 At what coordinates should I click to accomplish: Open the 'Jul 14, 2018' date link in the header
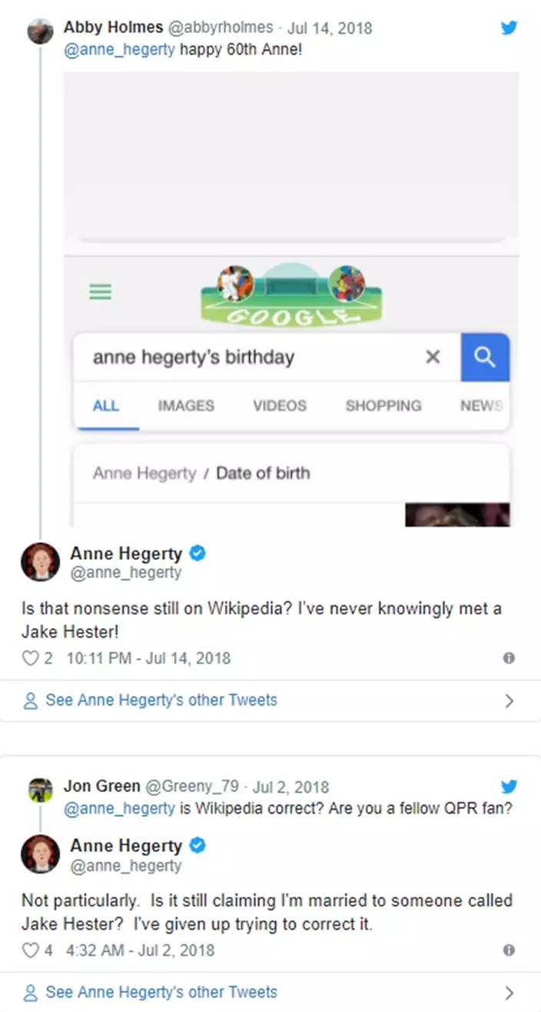tap(329, 28)
